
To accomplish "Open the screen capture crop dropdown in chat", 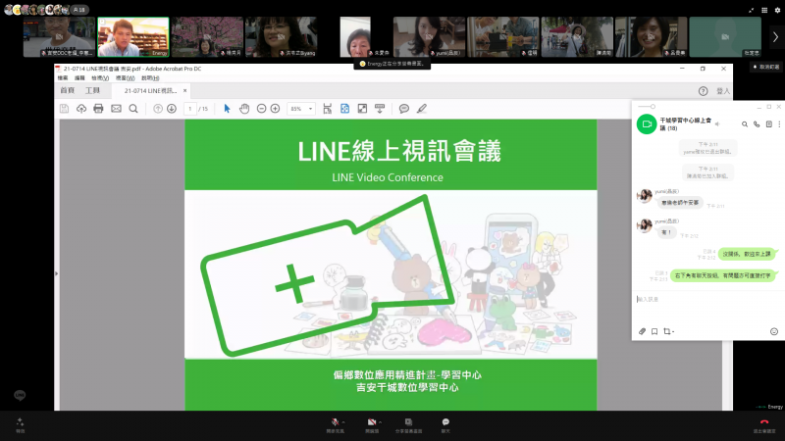I will pyautogui.click(x=668, y=331).
